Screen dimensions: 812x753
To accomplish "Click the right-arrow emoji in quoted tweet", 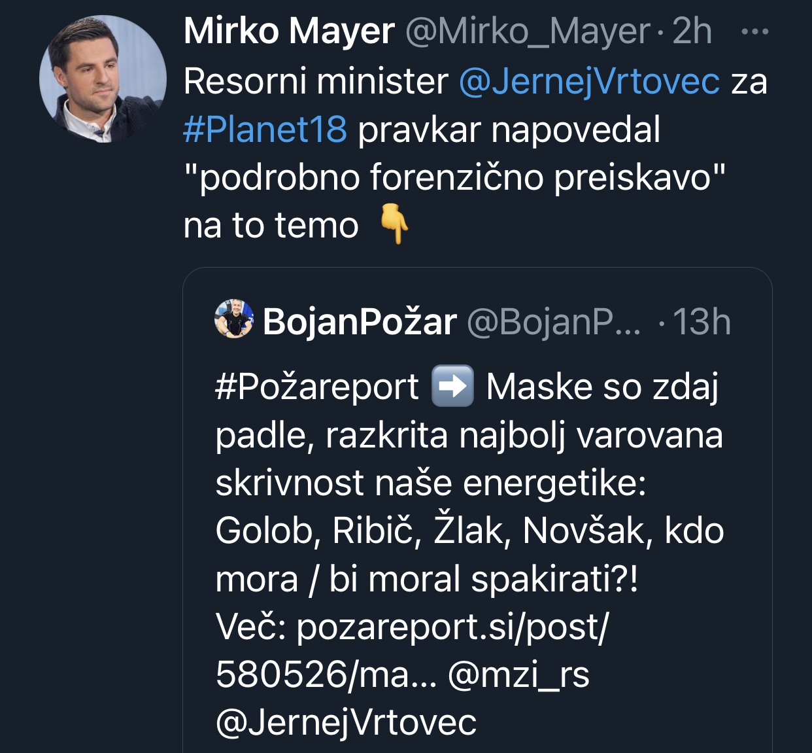I will pyautogui.click(x=452, y=386).
